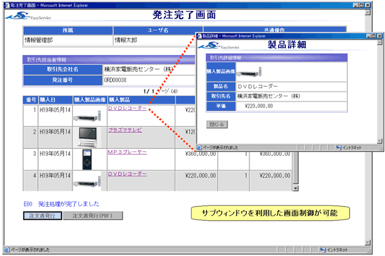Click the DVD recorder thumbnail in row 4
The width and height of the screenshot is (385, 256).
click(87, 182)
